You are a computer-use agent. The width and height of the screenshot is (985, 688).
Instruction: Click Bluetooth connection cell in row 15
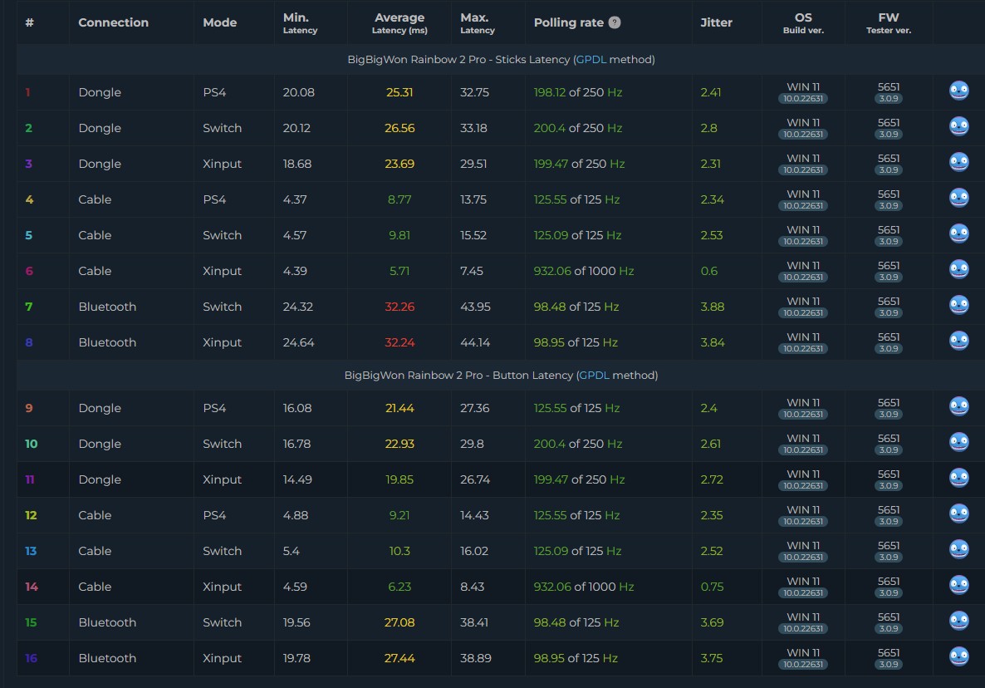[107, 622]
